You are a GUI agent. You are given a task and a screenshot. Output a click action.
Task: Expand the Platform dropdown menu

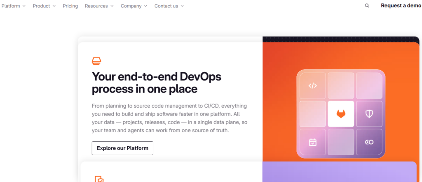14,6
